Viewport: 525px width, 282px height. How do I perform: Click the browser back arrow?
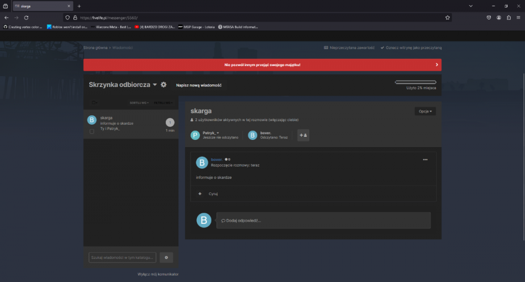(6, 18)
